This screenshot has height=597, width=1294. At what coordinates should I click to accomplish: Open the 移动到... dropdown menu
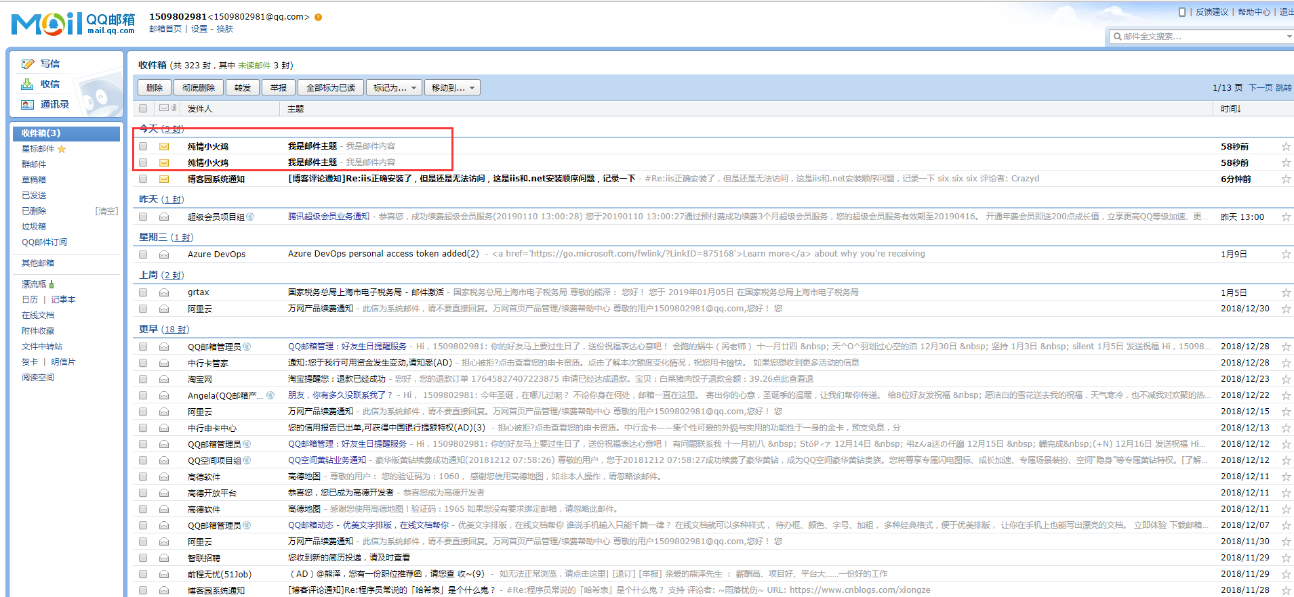452,87
